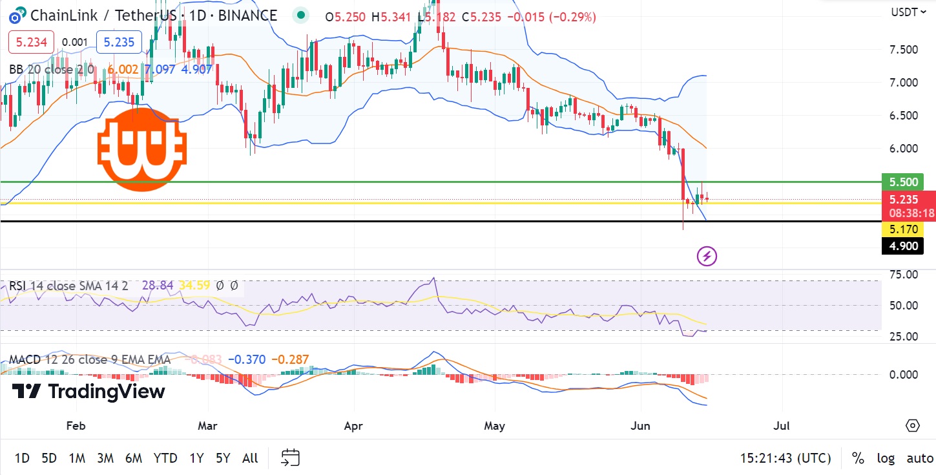The image size is (936, 475).
Task: Click the 15:21:43 (UTC) timezone button
Action: [x=785, y=458]
